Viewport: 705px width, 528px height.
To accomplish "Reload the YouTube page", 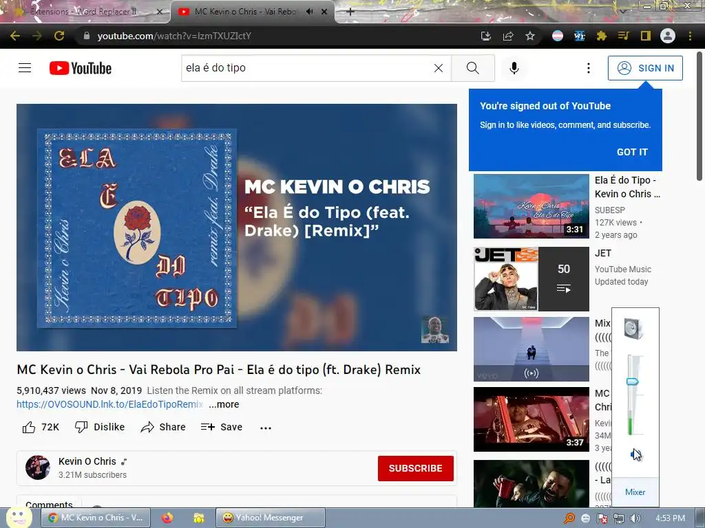I will (59, 36).
